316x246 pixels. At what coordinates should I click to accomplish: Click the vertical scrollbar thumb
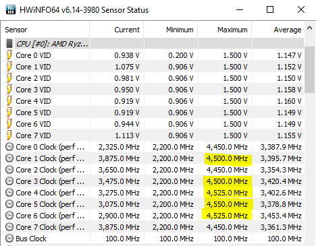(310, 69)
